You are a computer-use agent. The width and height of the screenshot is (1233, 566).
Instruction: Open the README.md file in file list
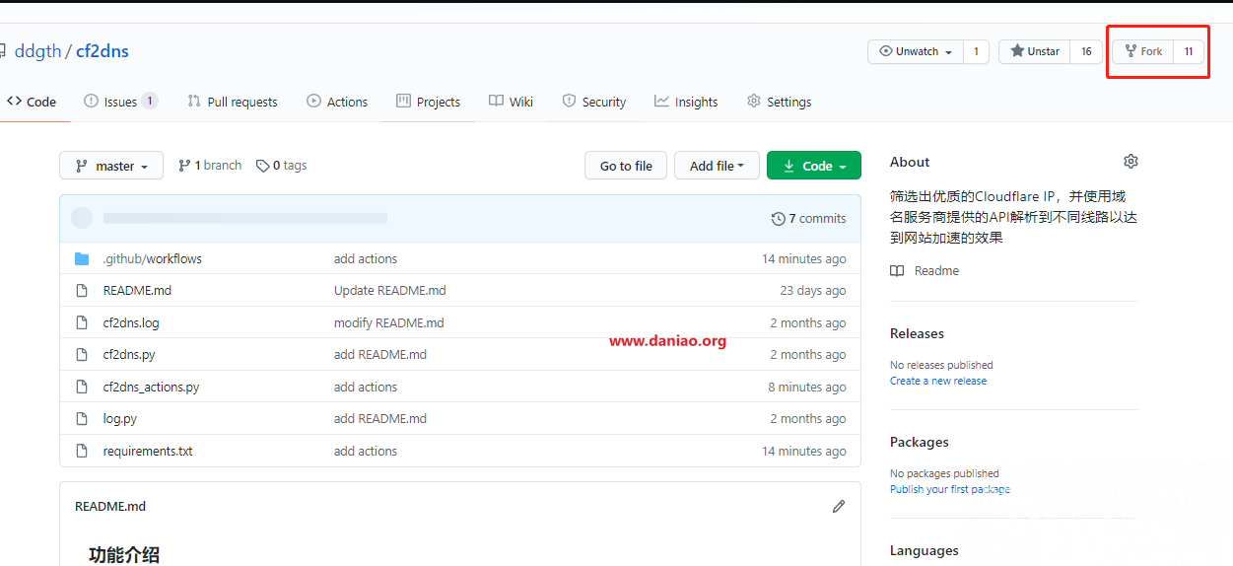(137, 290)
